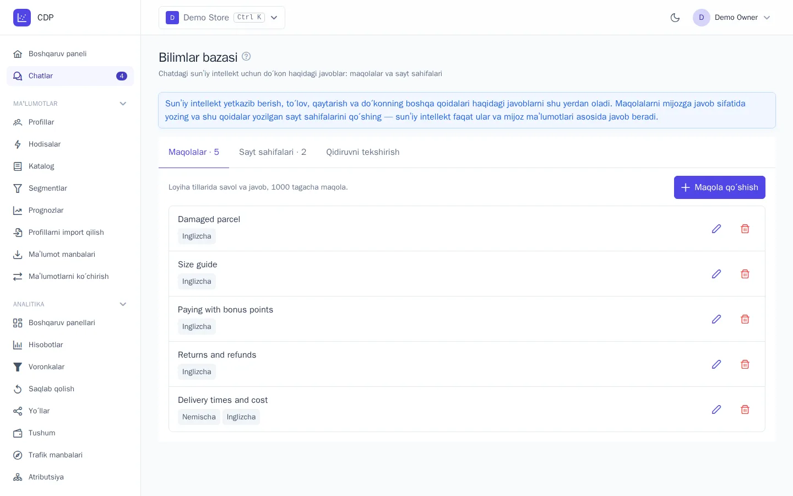The height and width of the screenshot is (496, 793).
Task: Open Profillarni import qilish
Action: (70, 233)
